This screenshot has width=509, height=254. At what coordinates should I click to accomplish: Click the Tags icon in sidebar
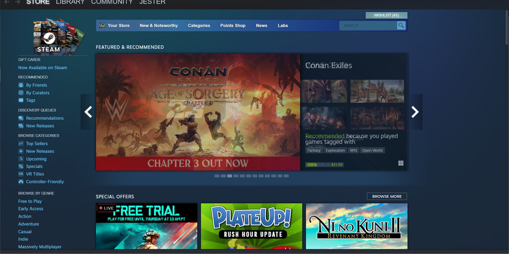(x=21, y=100)
